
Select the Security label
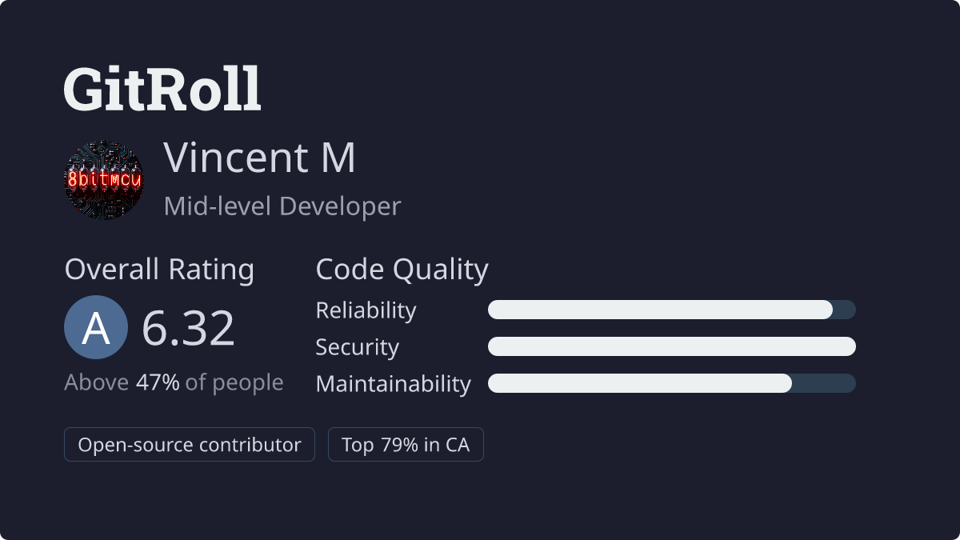coord(357,347)
